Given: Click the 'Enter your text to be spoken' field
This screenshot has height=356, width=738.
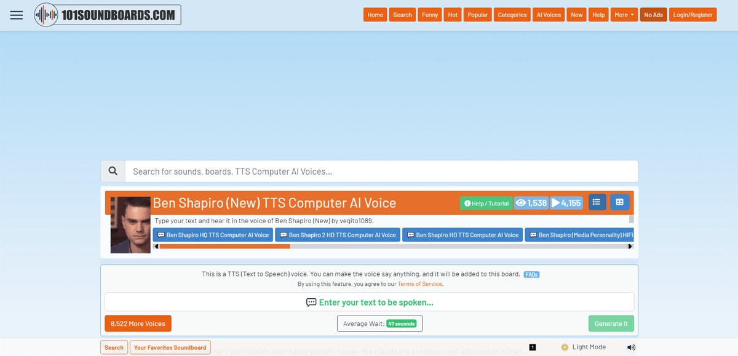Looking at the screenshot, I should (369, 302).
